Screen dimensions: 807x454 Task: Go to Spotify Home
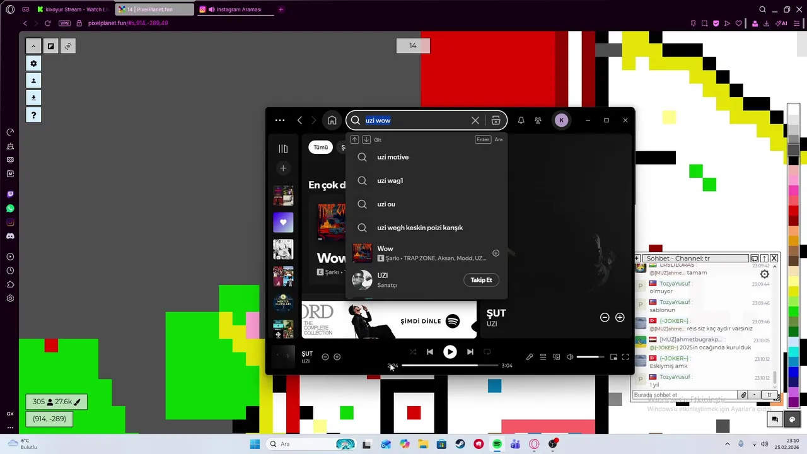coord(332,120)
